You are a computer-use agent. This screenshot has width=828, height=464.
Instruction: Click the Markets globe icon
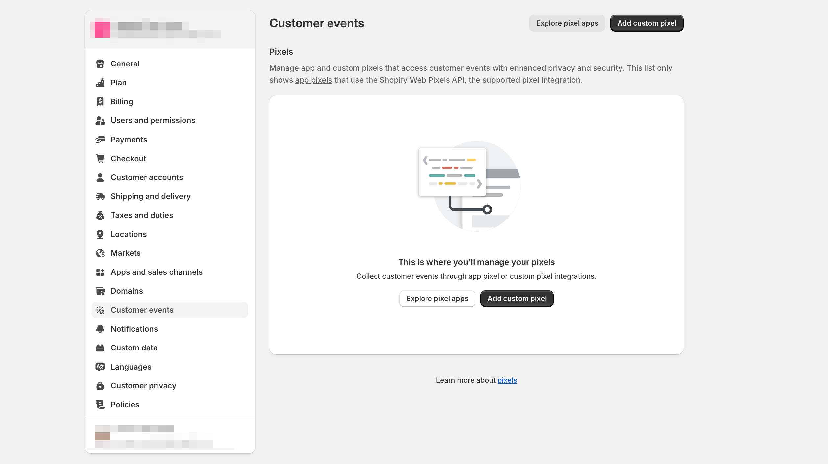pos(100,253)
